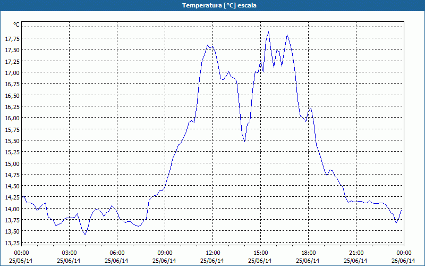Click the 00:00 time label dated 25/06/14

21,253
